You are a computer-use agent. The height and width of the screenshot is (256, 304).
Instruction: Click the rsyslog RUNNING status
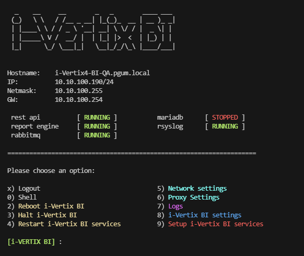(x=225, y=126)
